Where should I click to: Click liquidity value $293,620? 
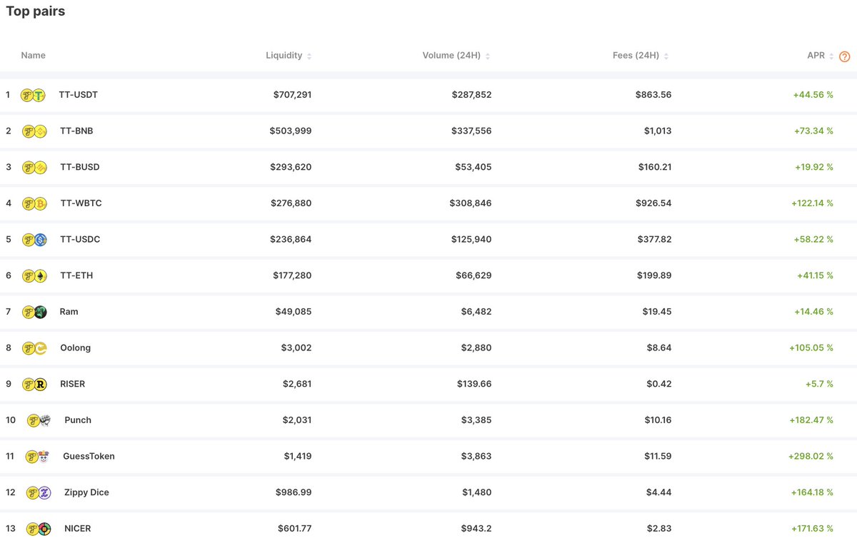coord(291,167)
